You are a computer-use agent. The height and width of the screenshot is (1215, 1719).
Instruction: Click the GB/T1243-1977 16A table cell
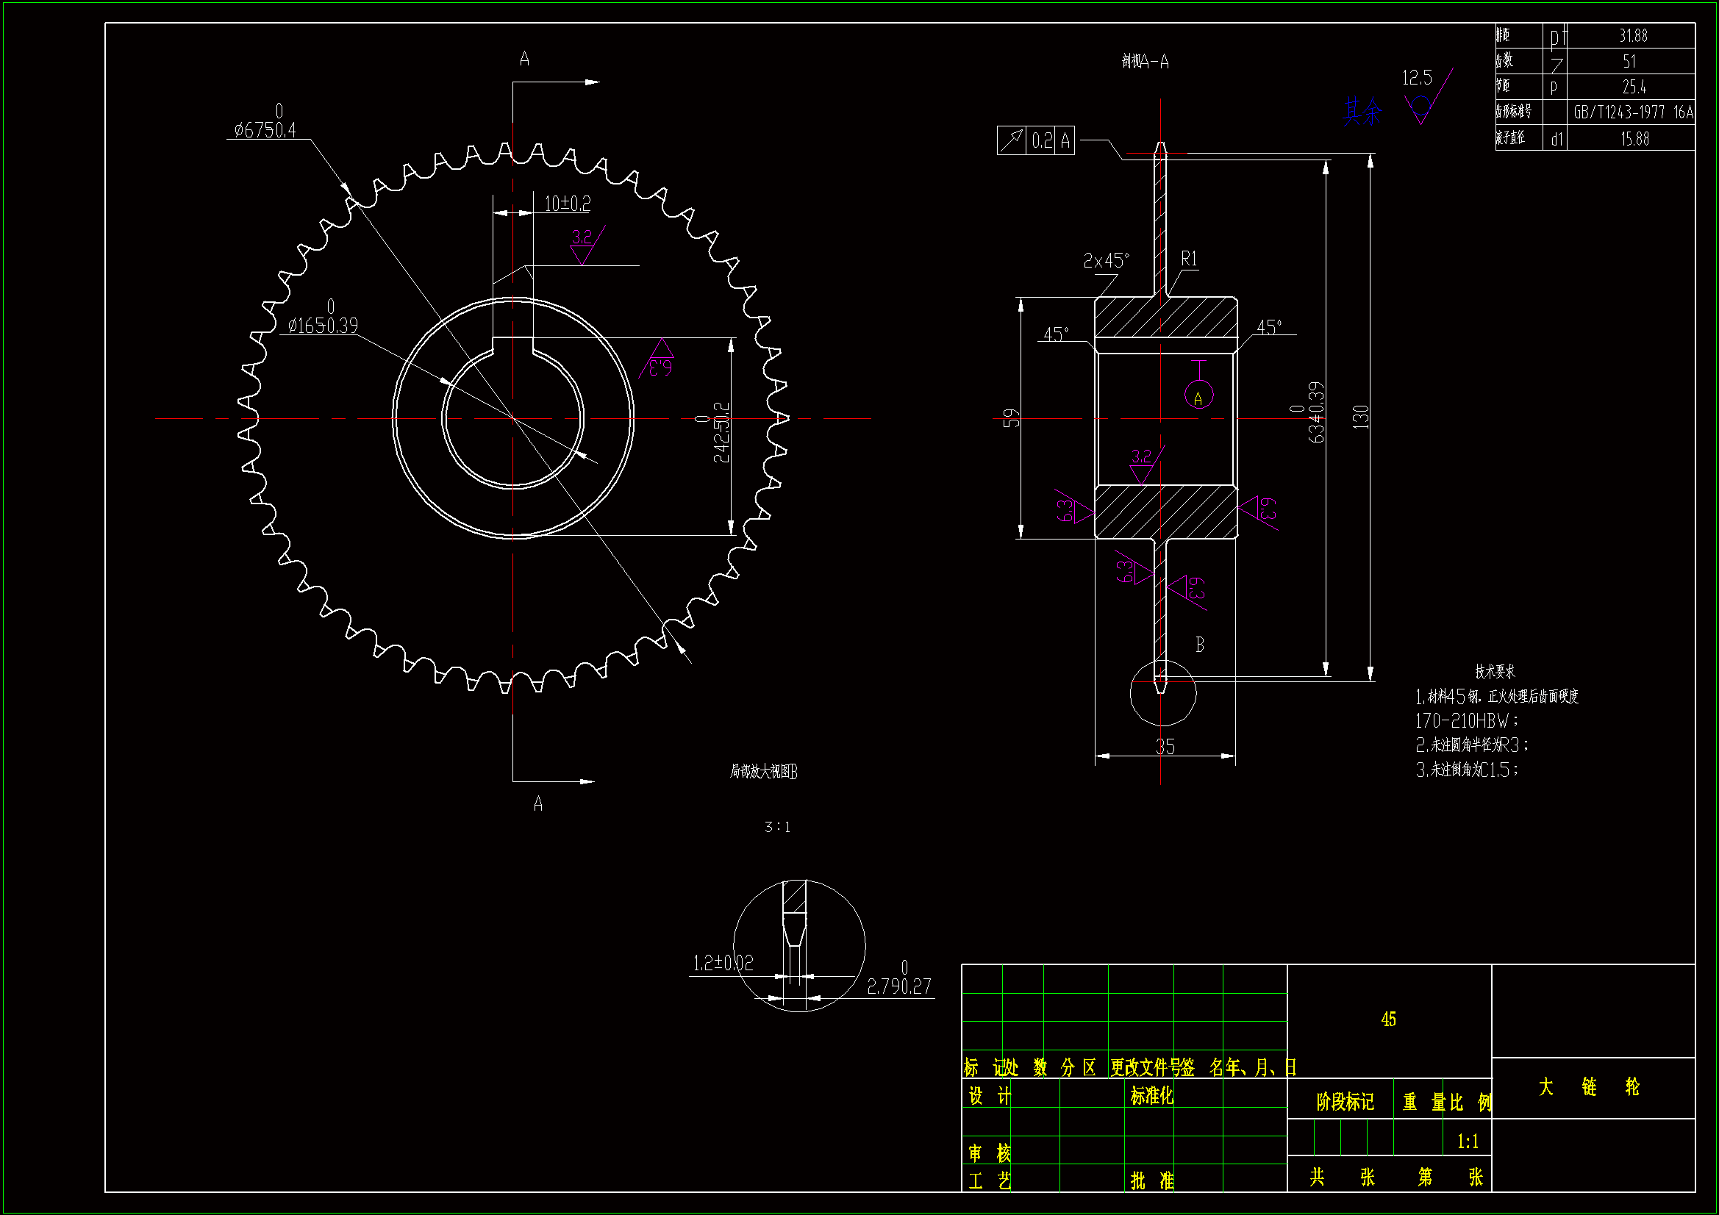pyautogui.click(x=1632, y=112)
